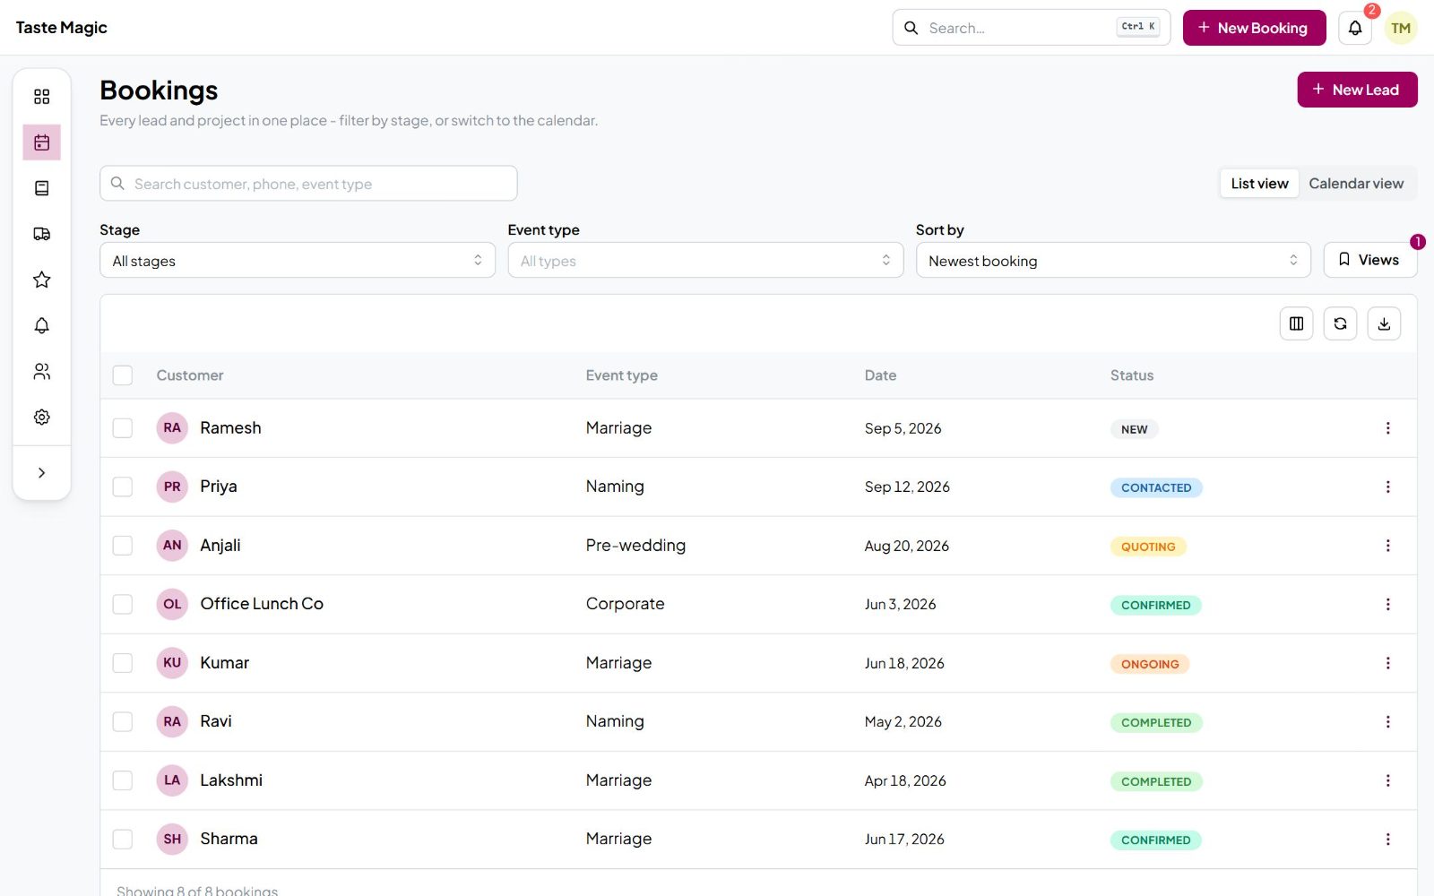The height and width of the screenshot is (896, 1434).
Task: Check the box for Ramesh's booking
Action: 123,428
